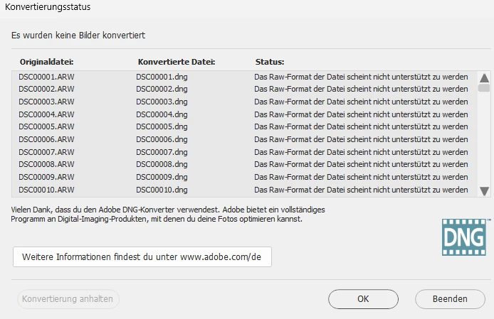Click the status message for DSC00001.ARW

pos(361,77)
